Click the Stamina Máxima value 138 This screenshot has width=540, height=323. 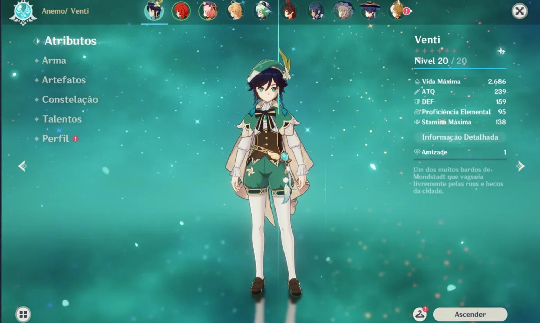(x=501, y=122)
